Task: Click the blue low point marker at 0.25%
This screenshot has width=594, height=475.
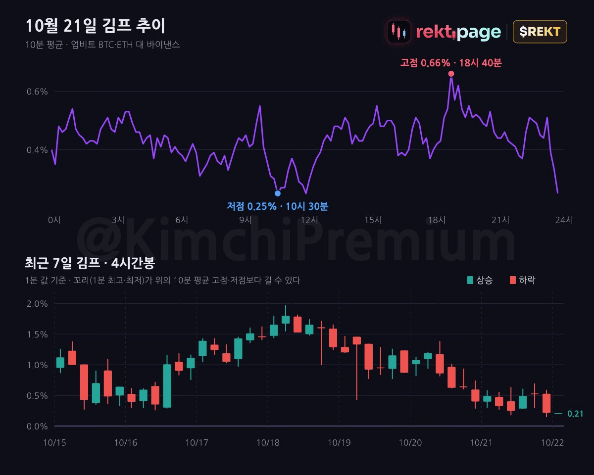Action: tap(277, 193)
